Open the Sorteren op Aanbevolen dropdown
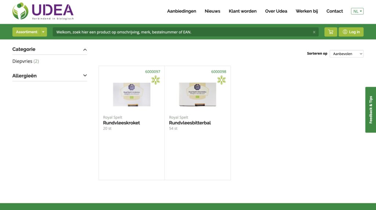The width and height of the screenshot is (376, 210). click(x=346, y=54)
